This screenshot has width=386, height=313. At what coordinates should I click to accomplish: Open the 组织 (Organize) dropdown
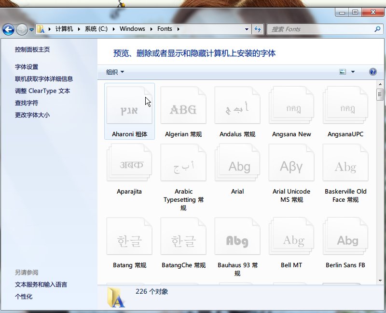[x=114, y=71]
